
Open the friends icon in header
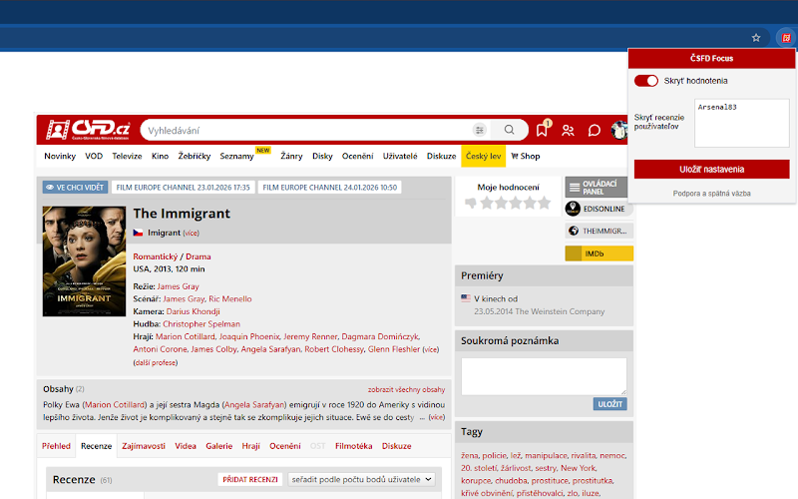pyautogui.click(x=568, y=130)
